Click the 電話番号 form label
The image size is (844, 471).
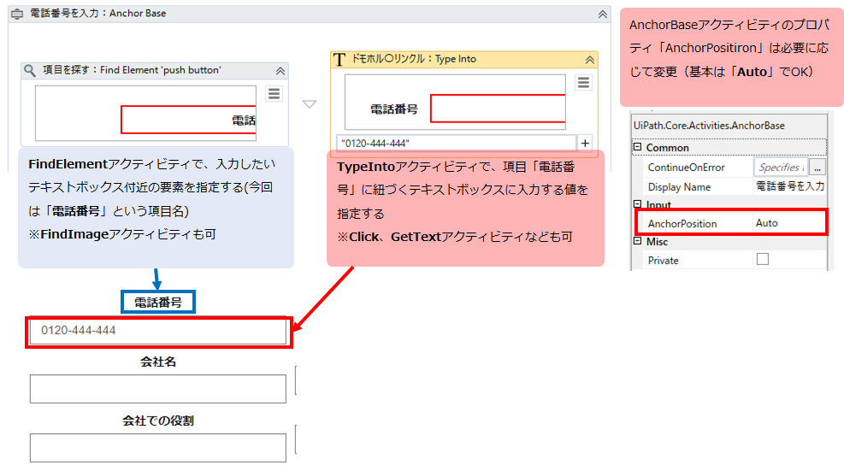pos(157,303)
